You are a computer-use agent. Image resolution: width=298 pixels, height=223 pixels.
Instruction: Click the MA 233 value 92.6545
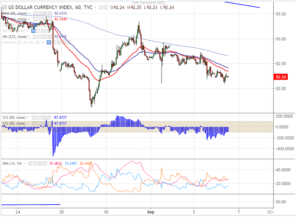(x=60, y=37)
